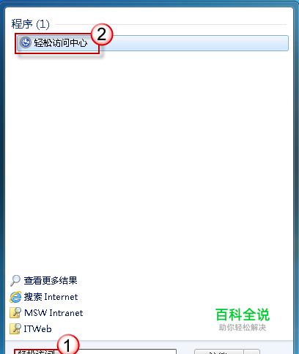299x354 pixels.
Task: Click the magnifier icon beside 查看更多结果
Action: click(x=15, y=281)
